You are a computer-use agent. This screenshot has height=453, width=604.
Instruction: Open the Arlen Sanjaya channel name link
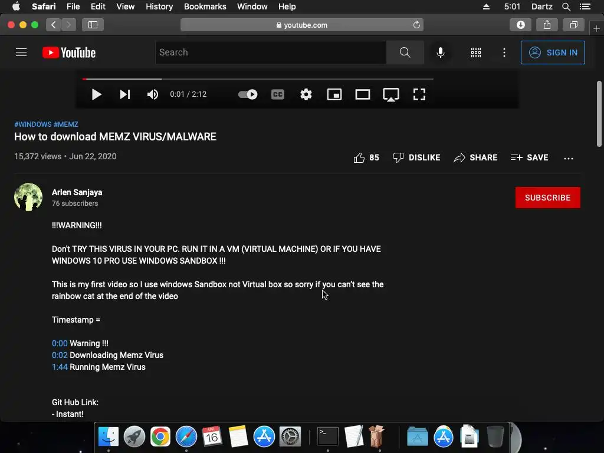click(x=77, y=192)
